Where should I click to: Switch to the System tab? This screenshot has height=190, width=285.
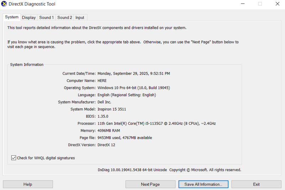(x=12, y=17)
